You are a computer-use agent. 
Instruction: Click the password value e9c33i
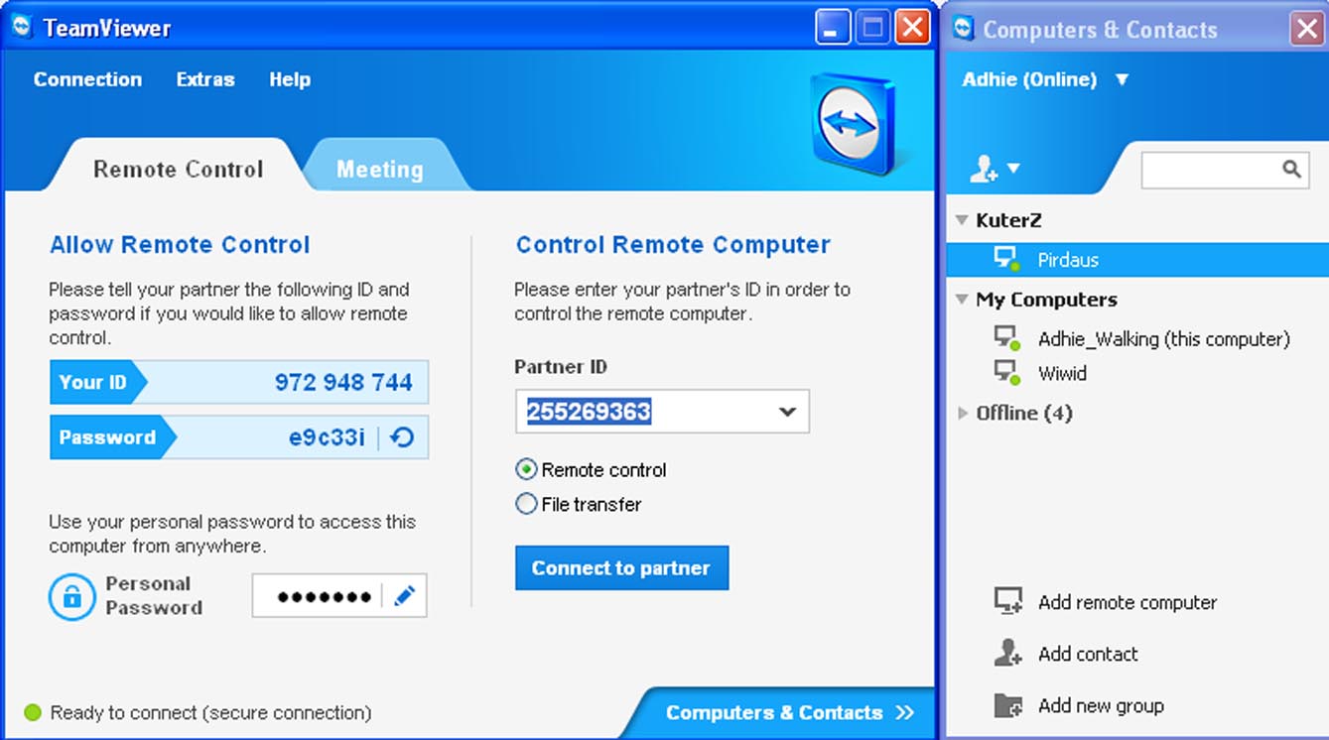[x=327, y=437]
